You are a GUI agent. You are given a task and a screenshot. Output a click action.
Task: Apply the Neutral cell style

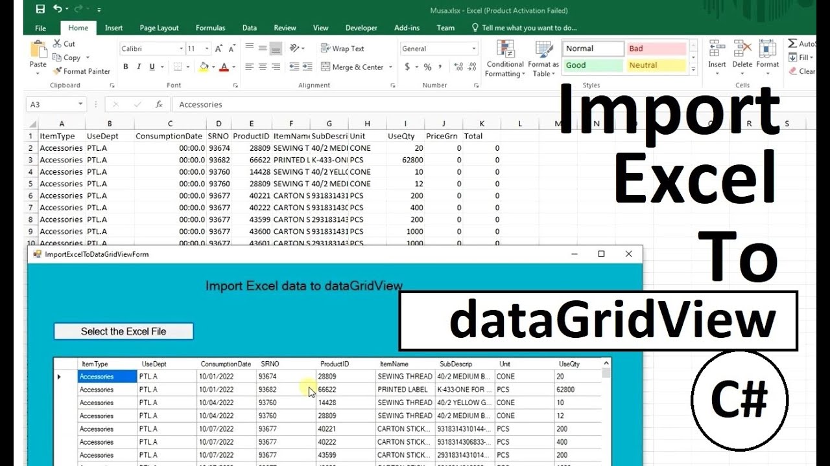point(656,65)
